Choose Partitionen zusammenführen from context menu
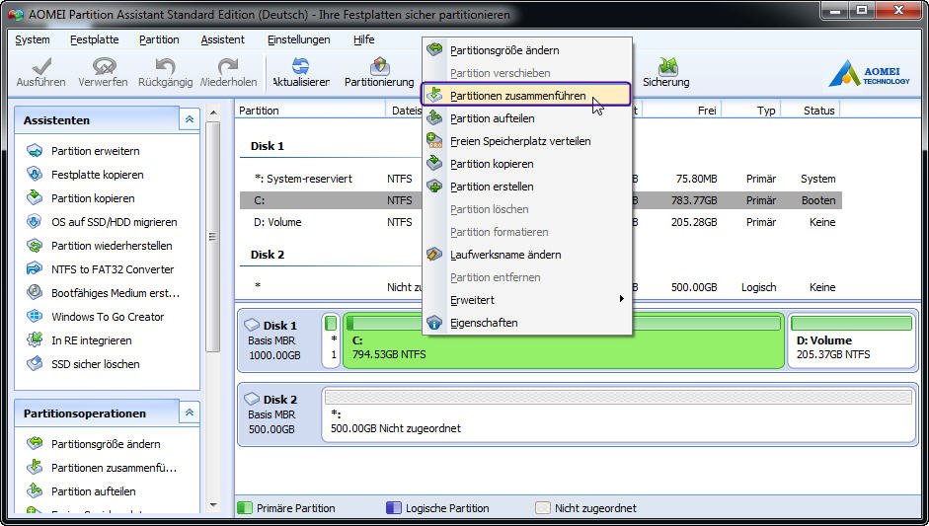This screenshot has height=526, width=929. (526, 95)
